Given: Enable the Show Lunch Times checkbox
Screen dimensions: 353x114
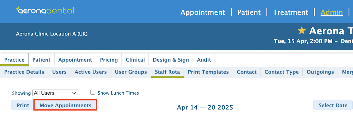Looking at the screenshot, I should [93, 92].
